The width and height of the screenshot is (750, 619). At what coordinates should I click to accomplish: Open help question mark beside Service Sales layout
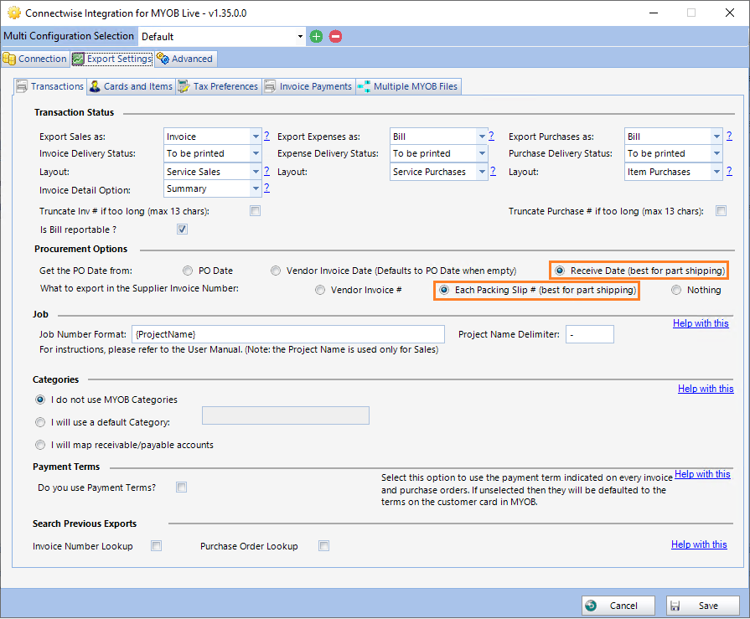point(267,171)
